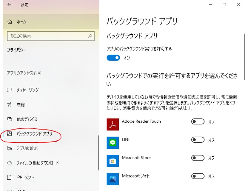
Task: Click the Home house icon
Action: point(10,22)
